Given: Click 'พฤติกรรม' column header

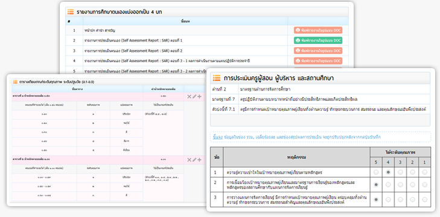Looking at the screenshot, I should (x=296, y=157).
